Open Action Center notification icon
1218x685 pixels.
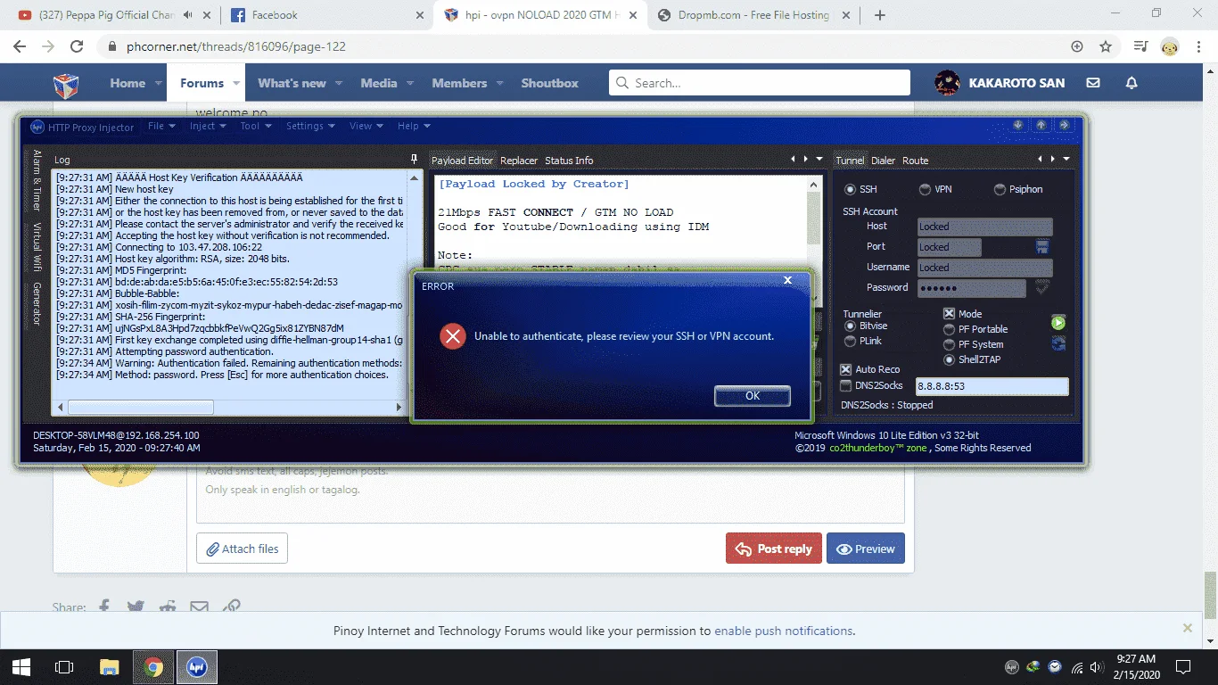tap(1183, 666)
